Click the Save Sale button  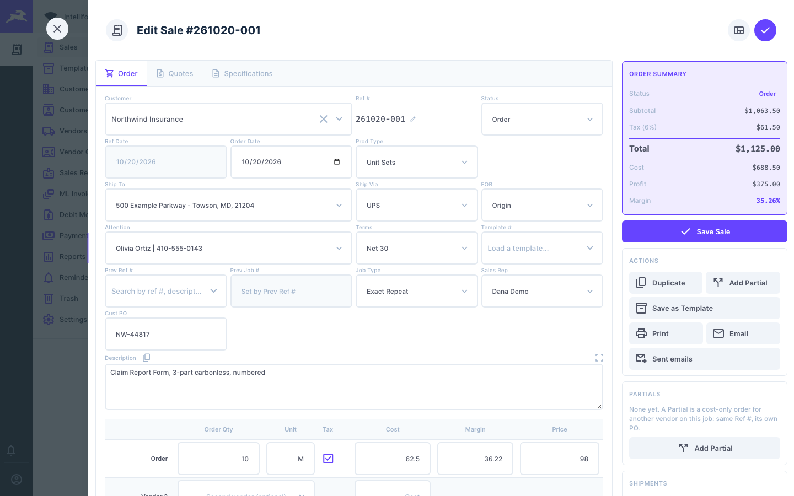pos(705,231)
